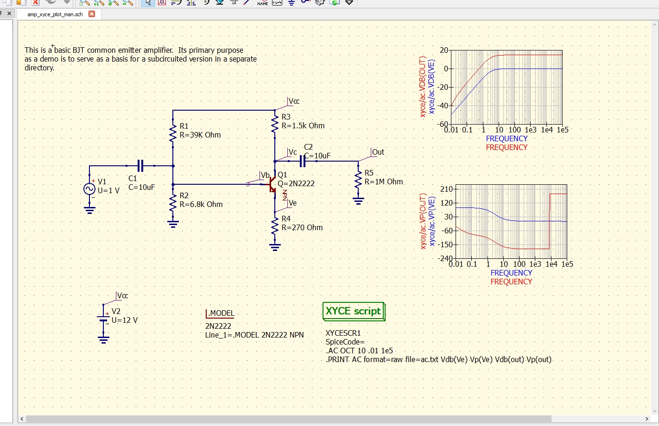Paste clipboard contents with the paste icon
This screenshot has height=426, width=659.
[x=21, y=3]
